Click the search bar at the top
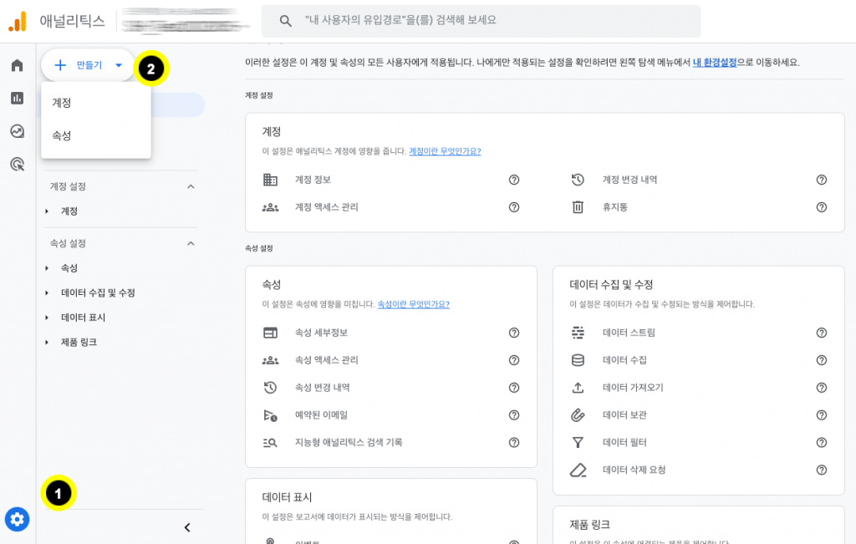This screenshot has width=856, height=544. pyautogui.click(x=481, y=21)
